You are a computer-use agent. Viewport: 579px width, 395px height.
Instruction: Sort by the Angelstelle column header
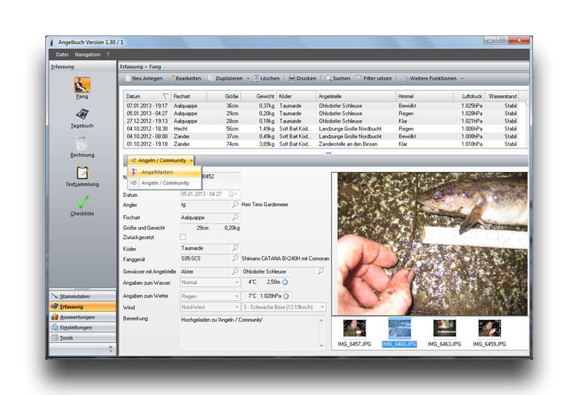coord(356,96)
